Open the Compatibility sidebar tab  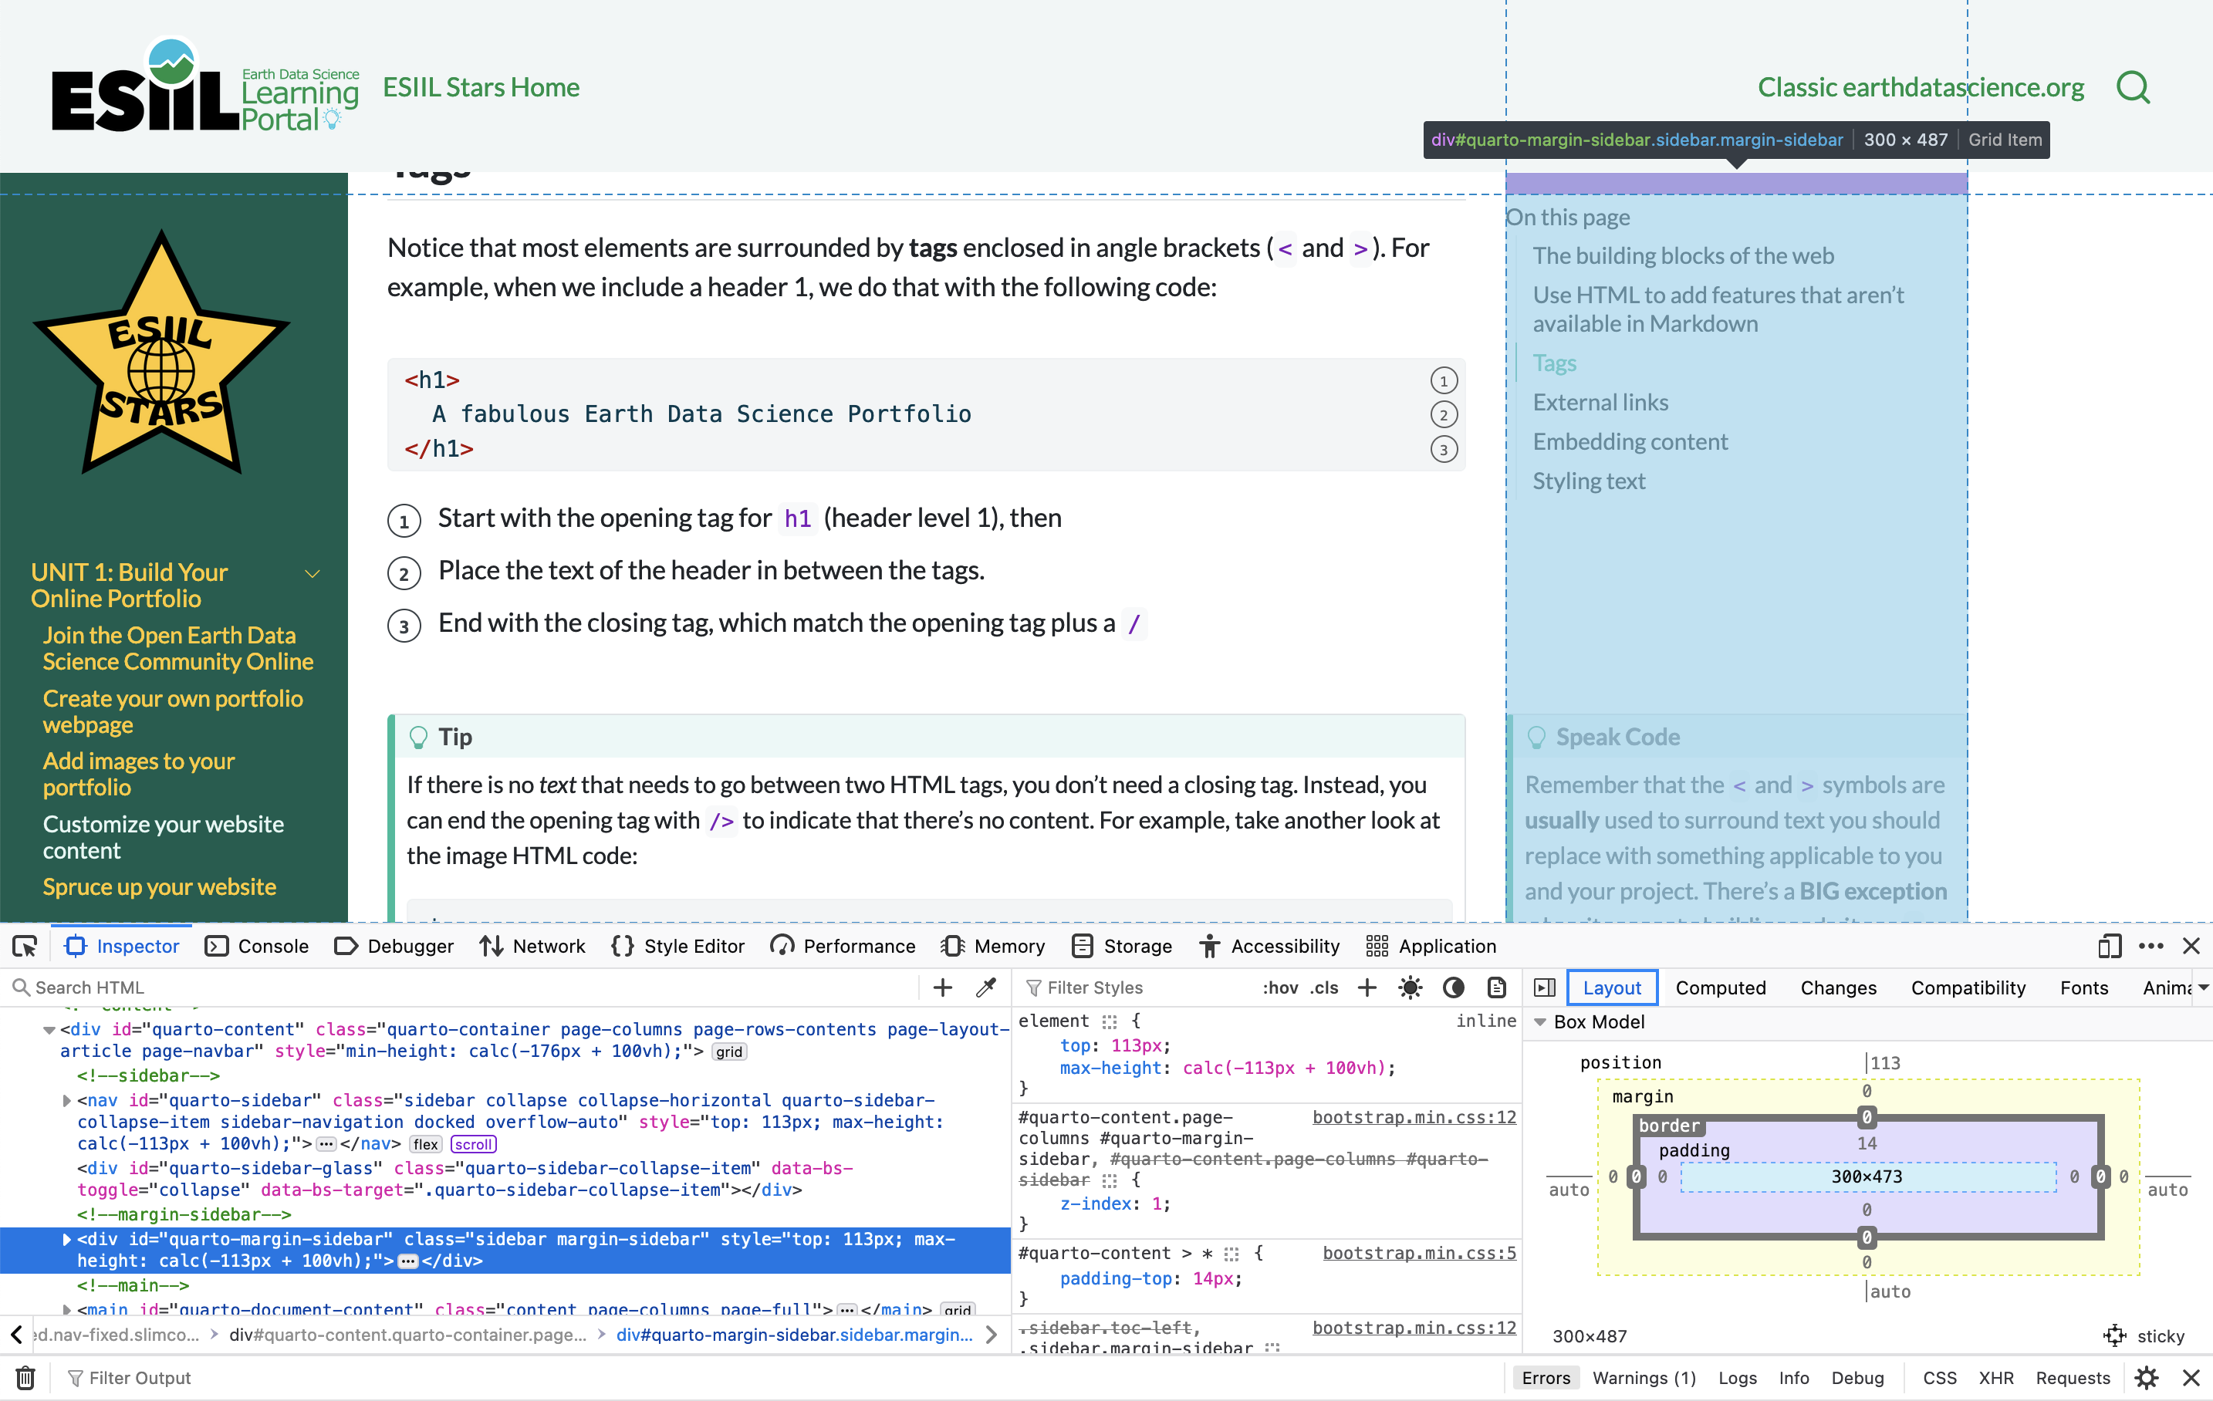coord(1968,987)
